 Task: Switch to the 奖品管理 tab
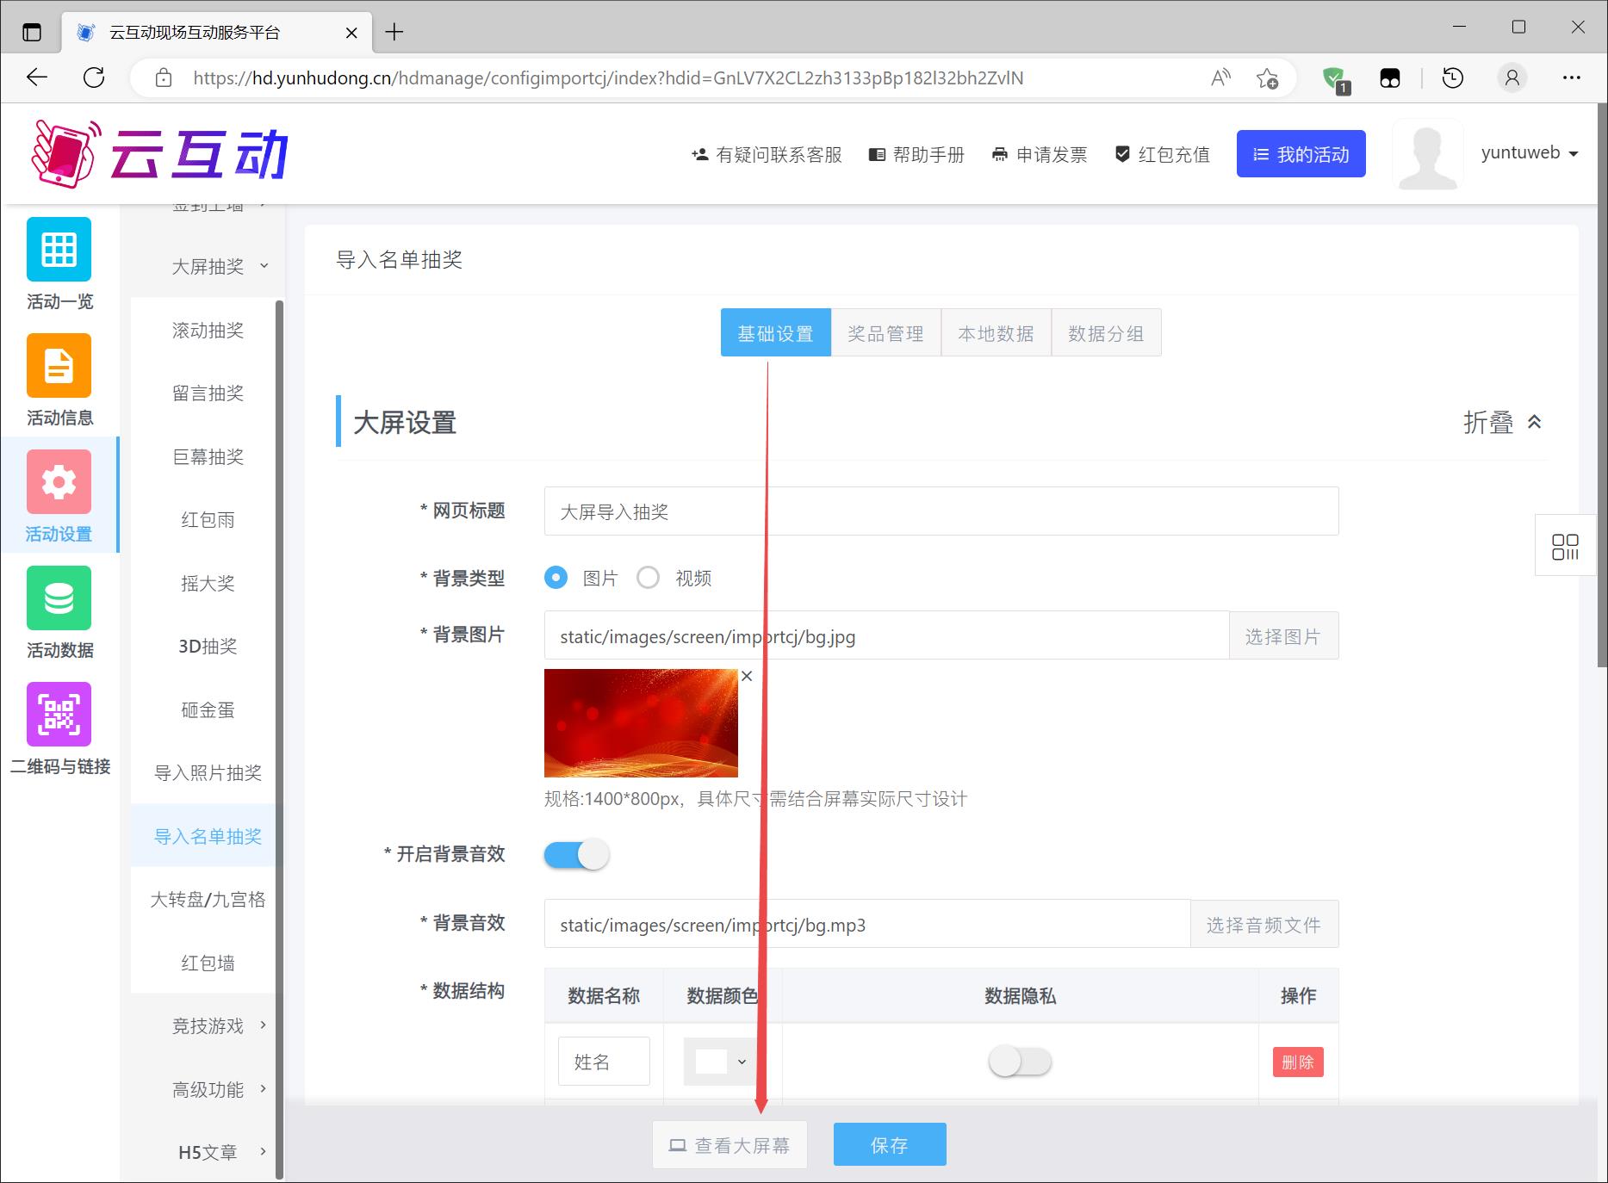pos(885,333)
